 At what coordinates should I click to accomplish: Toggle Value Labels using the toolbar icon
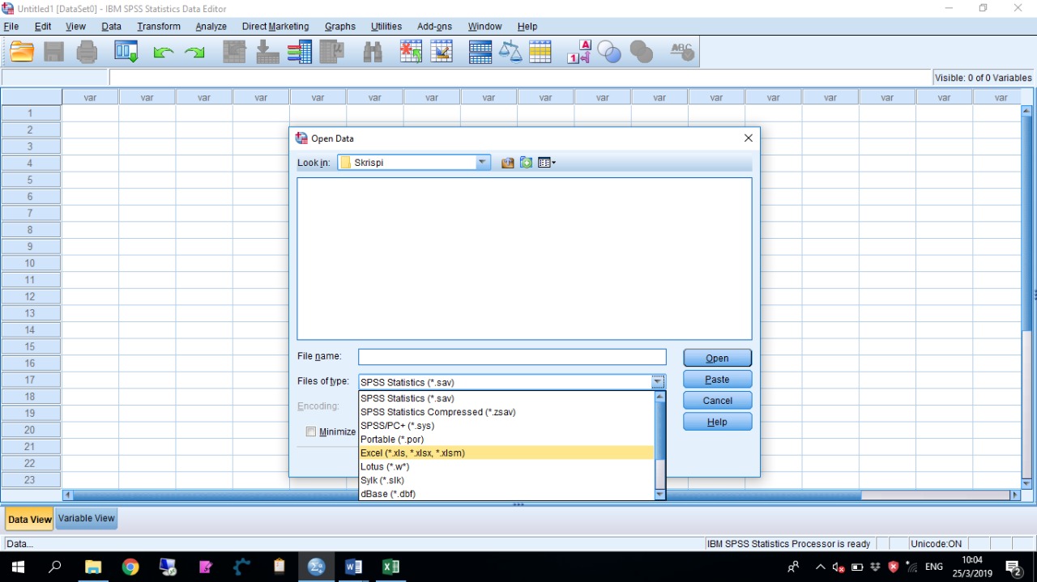[578, 51]
